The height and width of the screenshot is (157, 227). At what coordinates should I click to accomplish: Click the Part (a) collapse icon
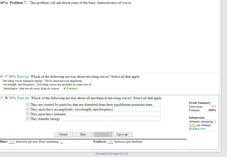point(2,76)
